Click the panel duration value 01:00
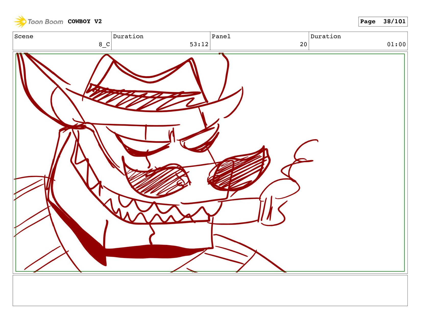This screenshot has width=421, height=325. pos(396,44)
